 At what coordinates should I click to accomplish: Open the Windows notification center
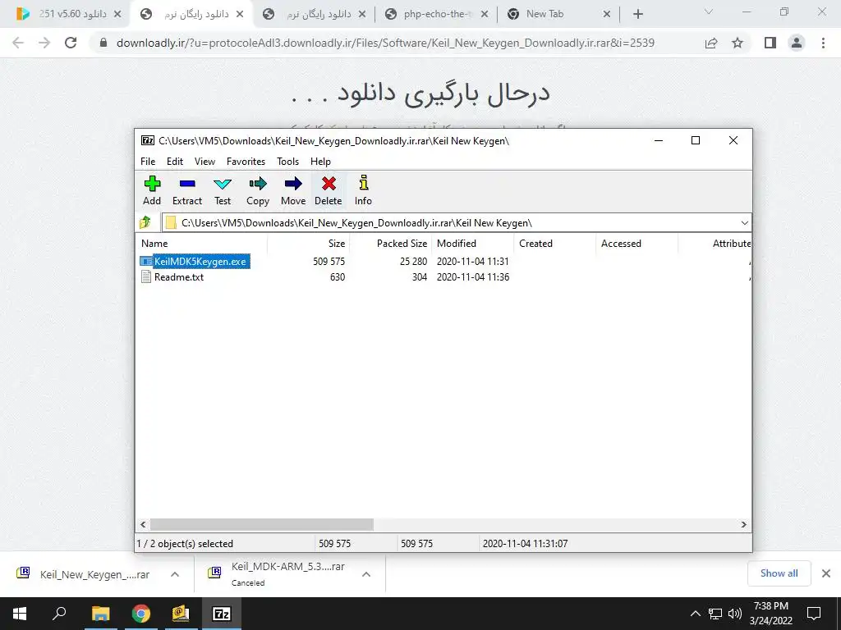[814, 614]
